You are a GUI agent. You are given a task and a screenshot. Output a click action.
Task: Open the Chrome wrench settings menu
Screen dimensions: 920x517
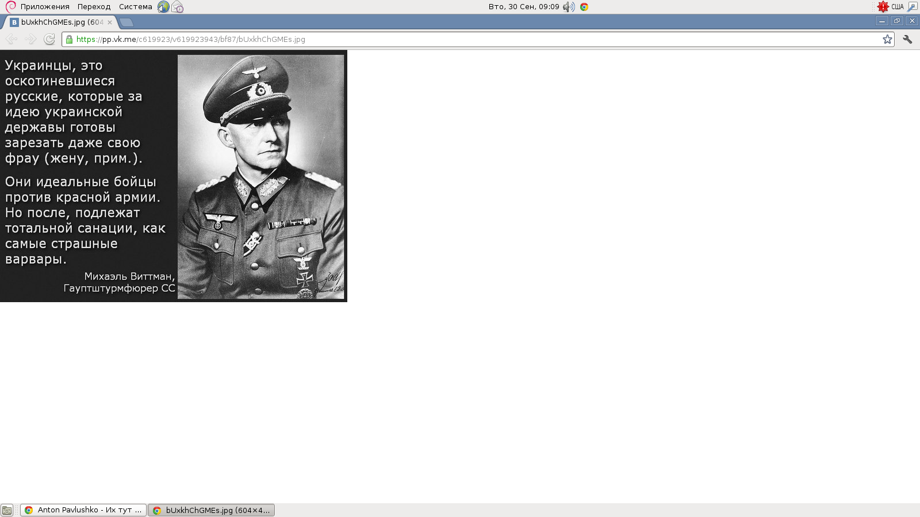907,39
